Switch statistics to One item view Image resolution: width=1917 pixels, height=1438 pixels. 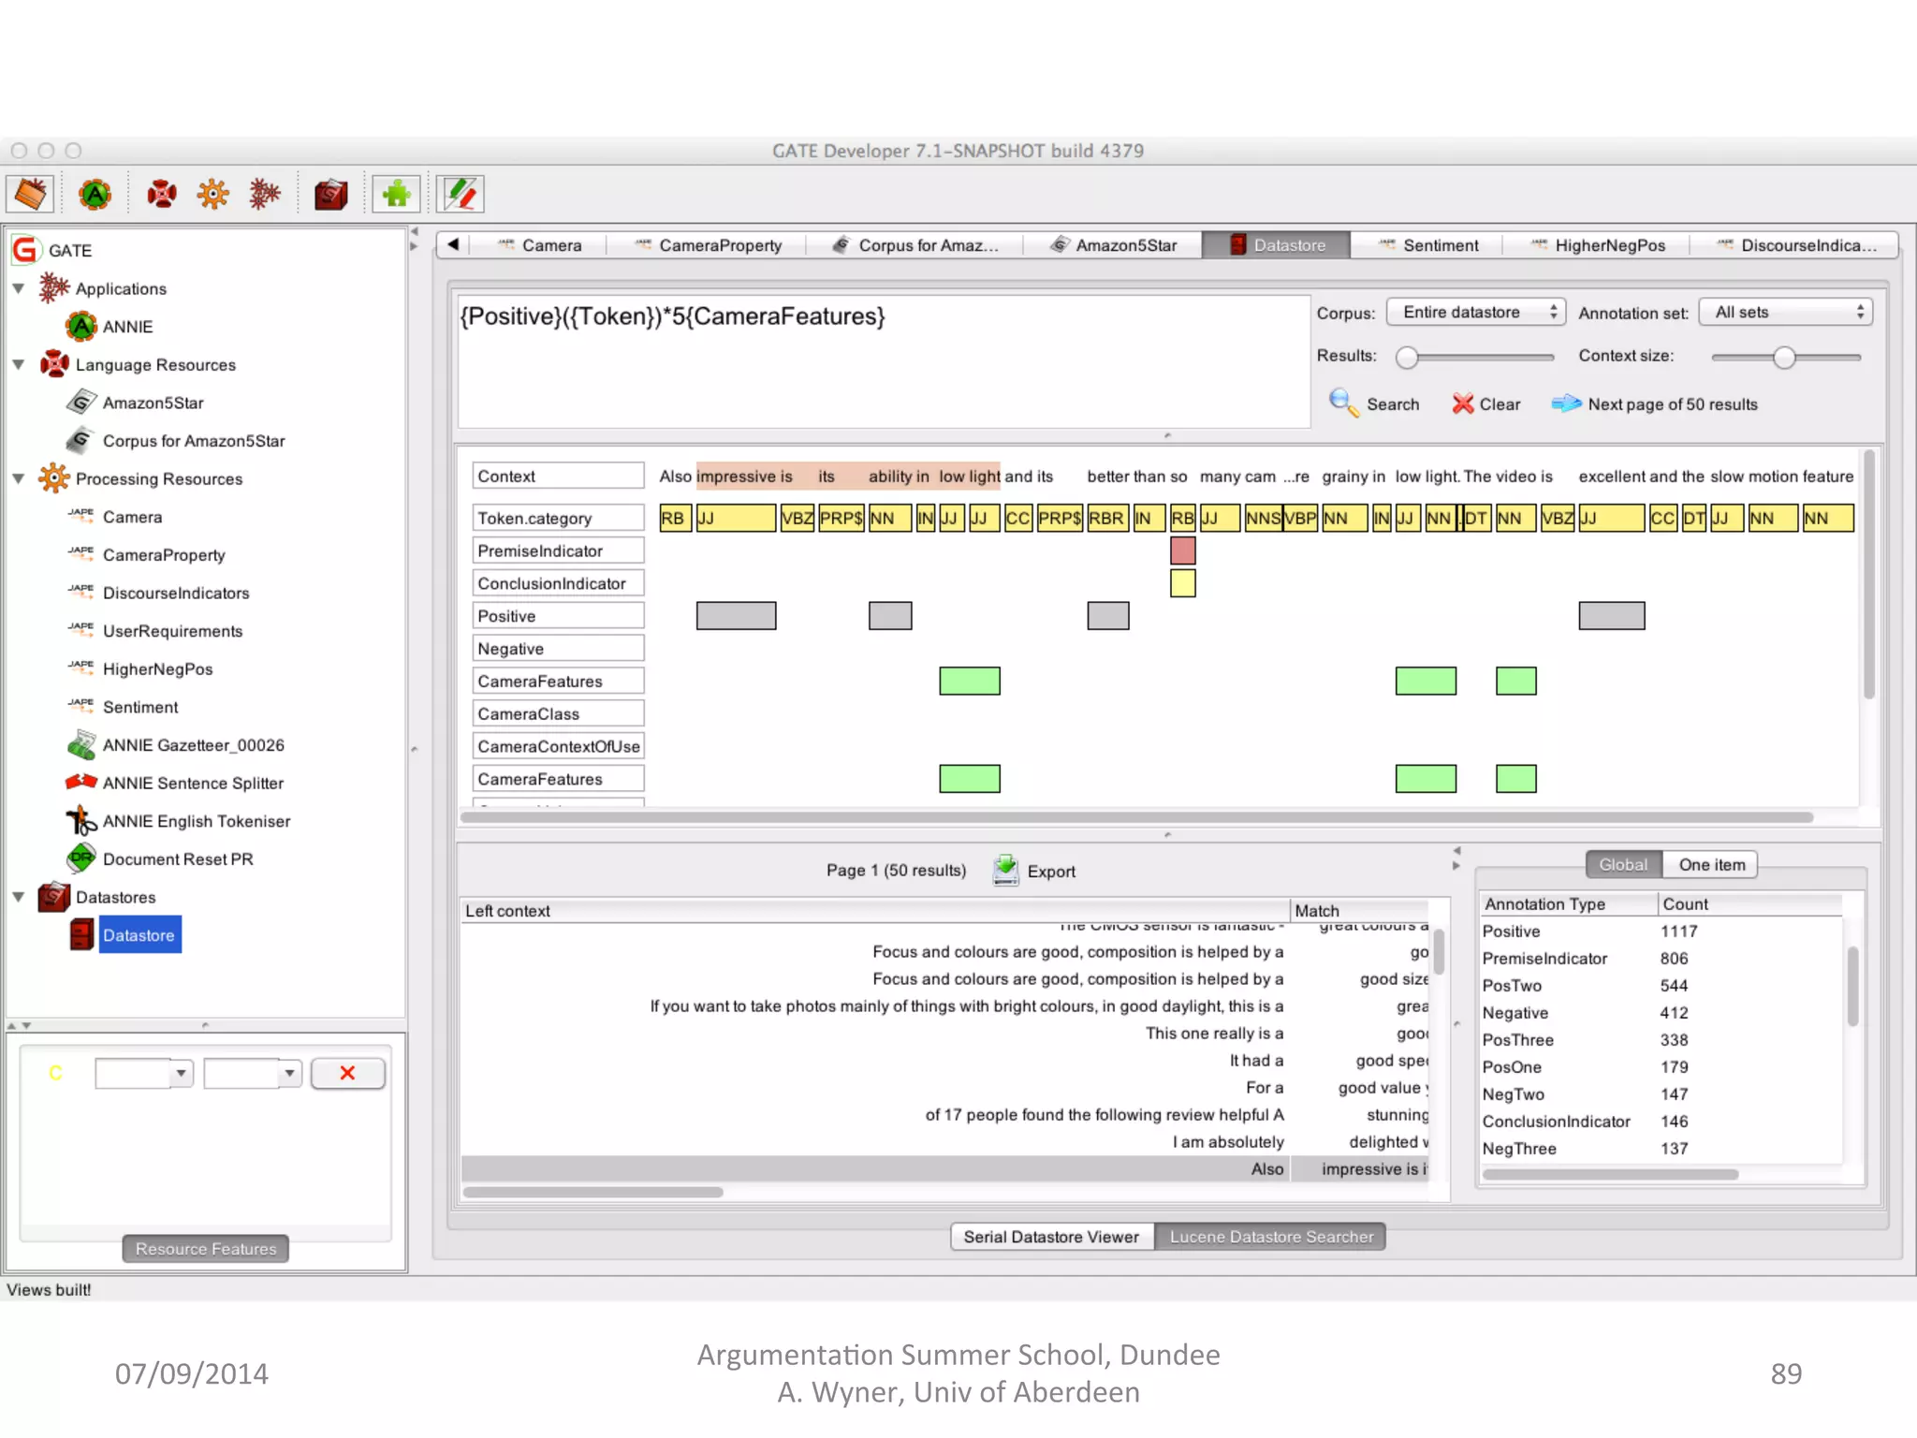click(x=1711, y=865)
